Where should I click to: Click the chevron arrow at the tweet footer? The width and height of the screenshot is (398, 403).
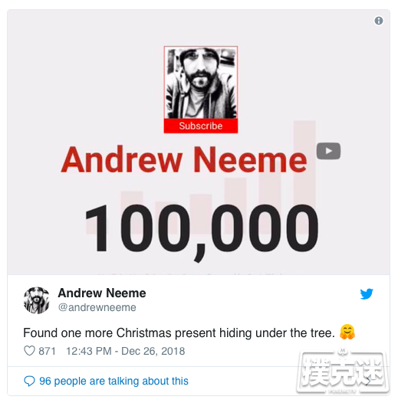click(x=368, y=382)
